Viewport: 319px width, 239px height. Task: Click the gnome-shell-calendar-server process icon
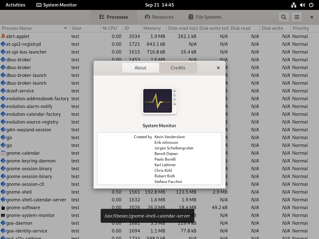[3, 199]
